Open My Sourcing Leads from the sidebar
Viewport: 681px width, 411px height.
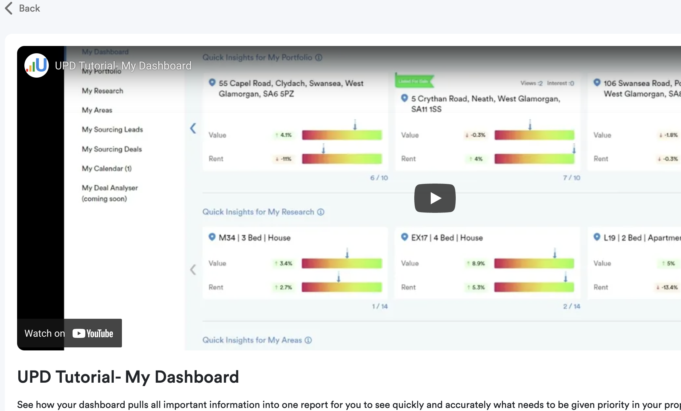[112, 129]
